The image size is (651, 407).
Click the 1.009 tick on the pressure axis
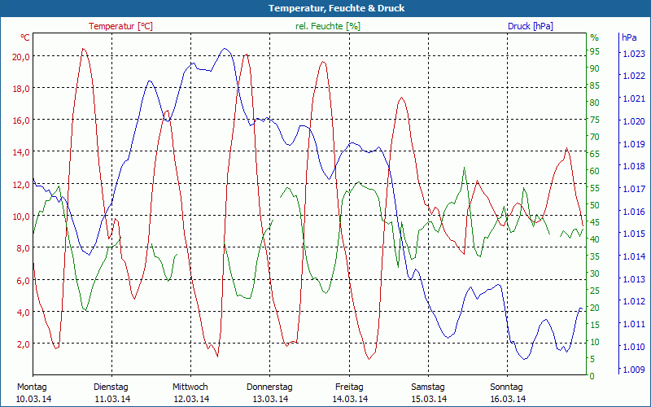632,370
